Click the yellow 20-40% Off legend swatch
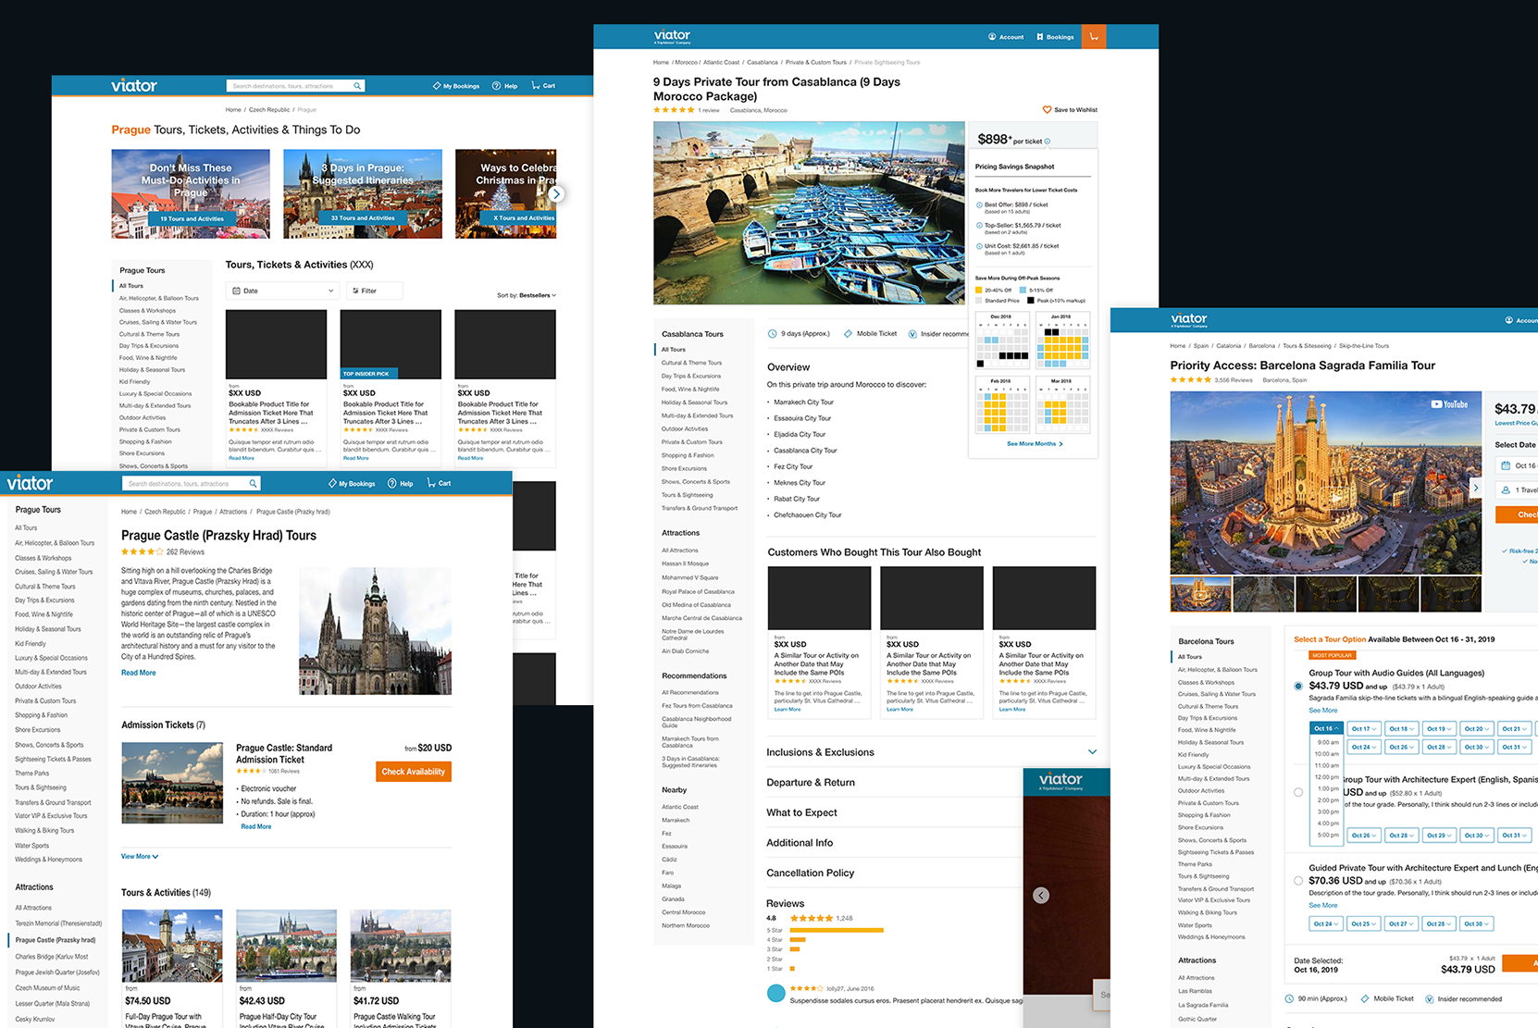1538x1028 pixels. coord(978,290)
